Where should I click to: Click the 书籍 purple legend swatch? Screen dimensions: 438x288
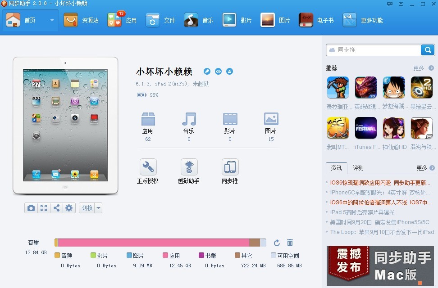[201, 255]
